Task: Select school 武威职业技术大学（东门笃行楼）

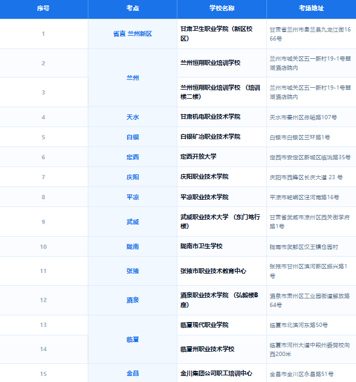Action: (x=220, y=222)
